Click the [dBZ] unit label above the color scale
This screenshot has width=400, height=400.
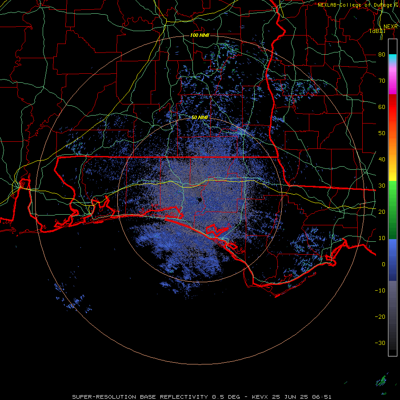(377, 31)
